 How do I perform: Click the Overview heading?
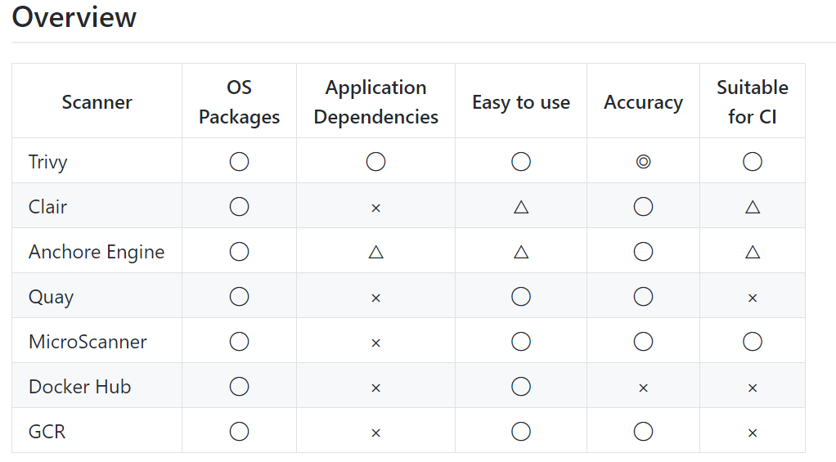[x=74, y=17]
